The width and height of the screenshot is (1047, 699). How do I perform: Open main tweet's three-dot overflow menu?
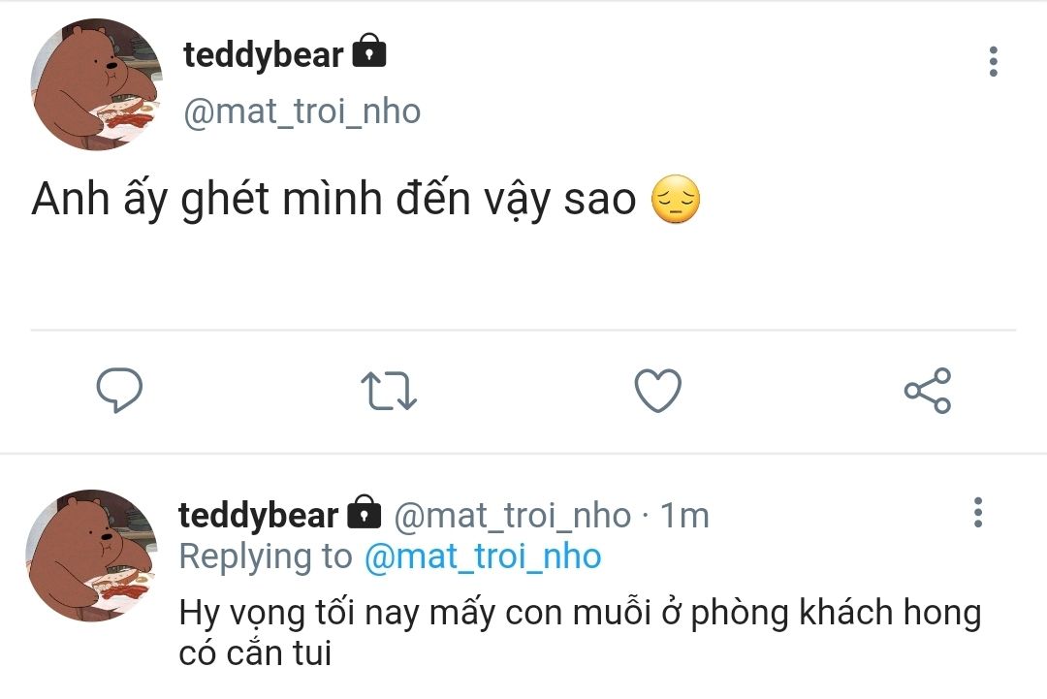tap(993, 61)
